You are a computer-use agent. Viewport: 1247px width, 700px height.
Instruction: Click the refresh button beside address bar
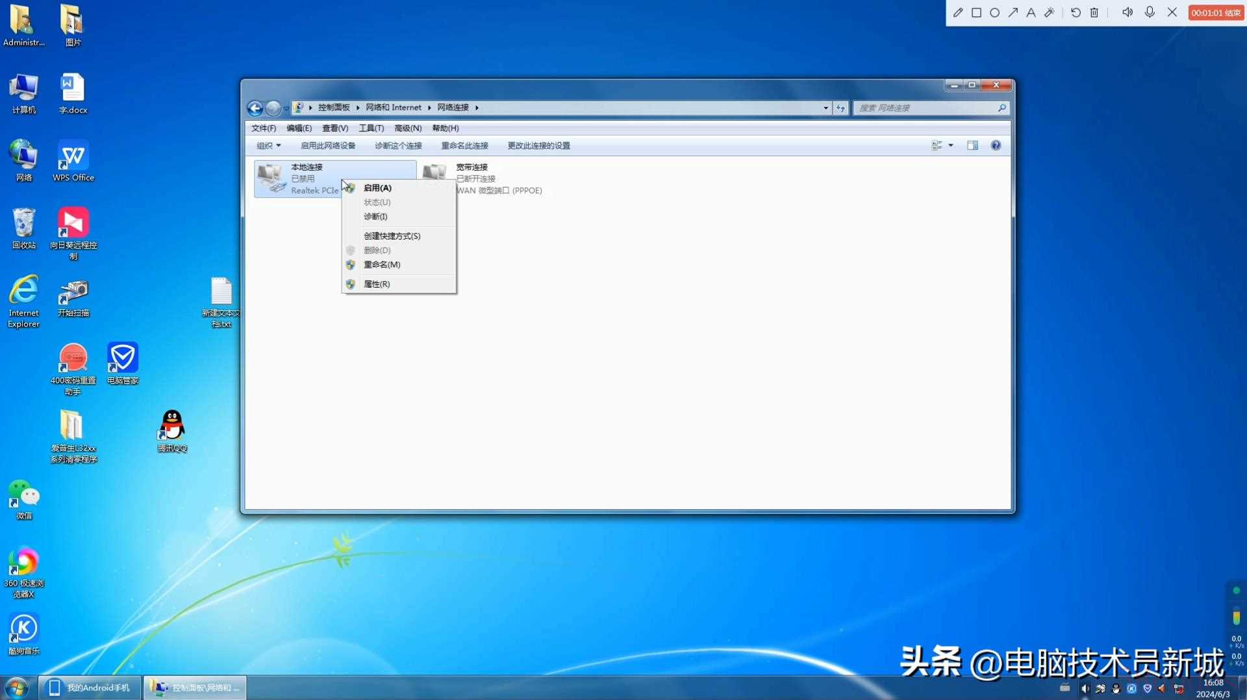click(x=840, y=108)
